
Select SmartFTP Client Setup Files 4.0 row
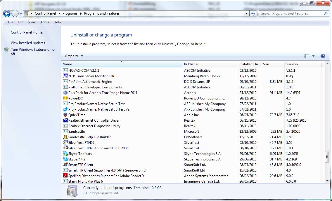tap(193, 170)
